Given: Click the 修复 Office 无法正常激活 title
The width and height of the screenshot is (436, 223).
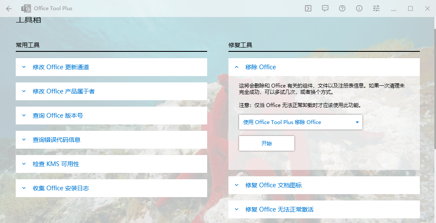Looking at the screenshot, I should click(279, 209).
